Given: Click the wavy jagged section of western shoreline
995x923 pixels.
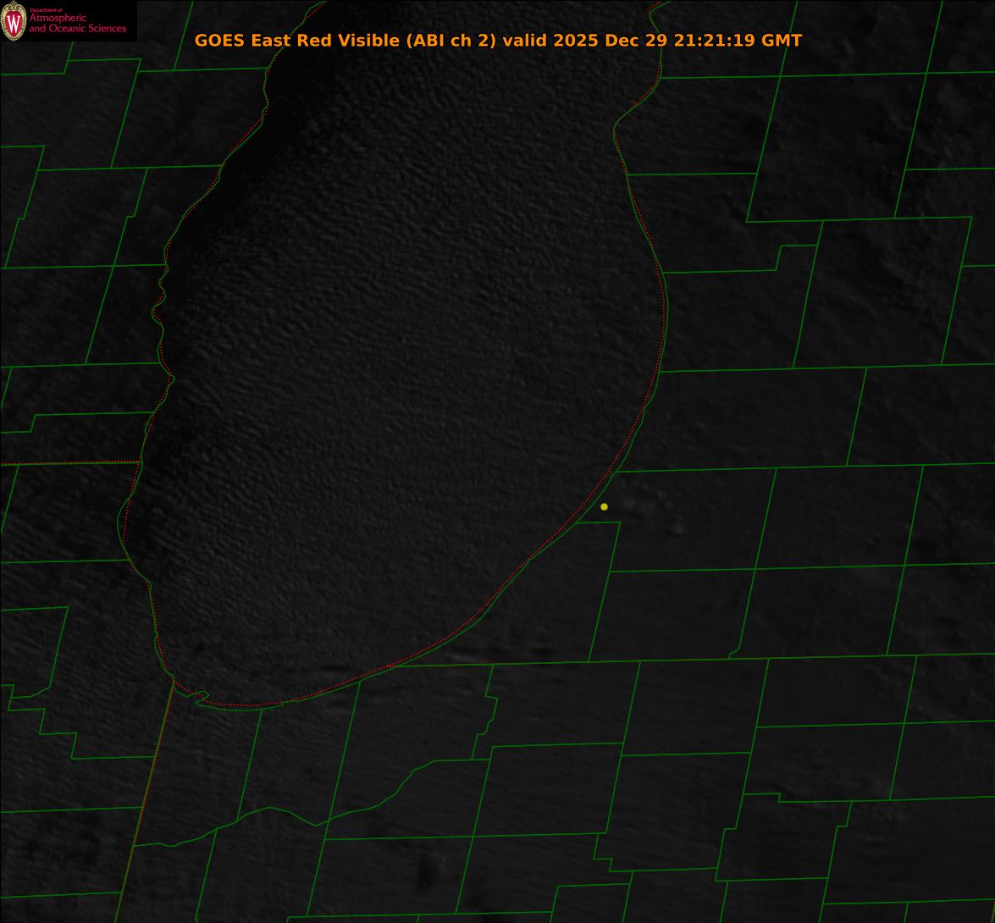Looking at the screenshot, I should 161,313.
